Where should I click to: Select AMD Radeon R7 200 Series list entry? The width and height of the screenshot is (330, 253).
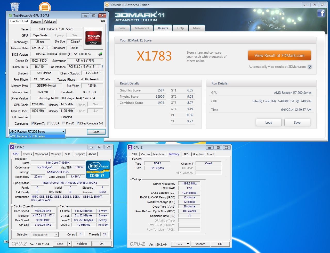[37, 136]
